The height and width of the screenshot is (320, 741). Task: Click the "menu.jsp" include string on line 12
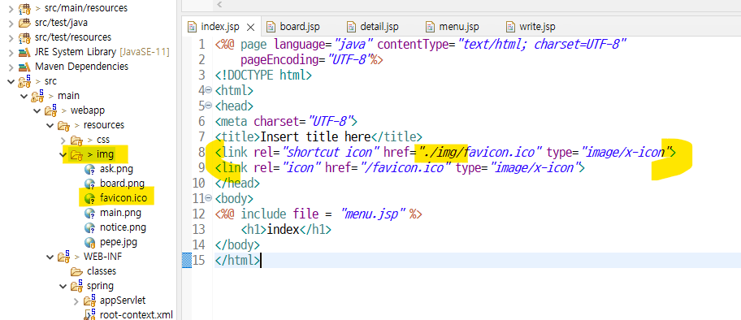[x=373, y=214]
